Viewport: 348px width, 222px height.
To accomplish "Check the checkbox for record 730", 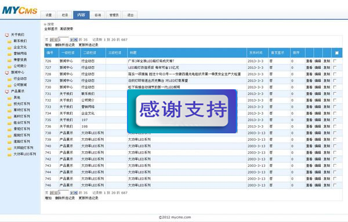I will (335, 87).
